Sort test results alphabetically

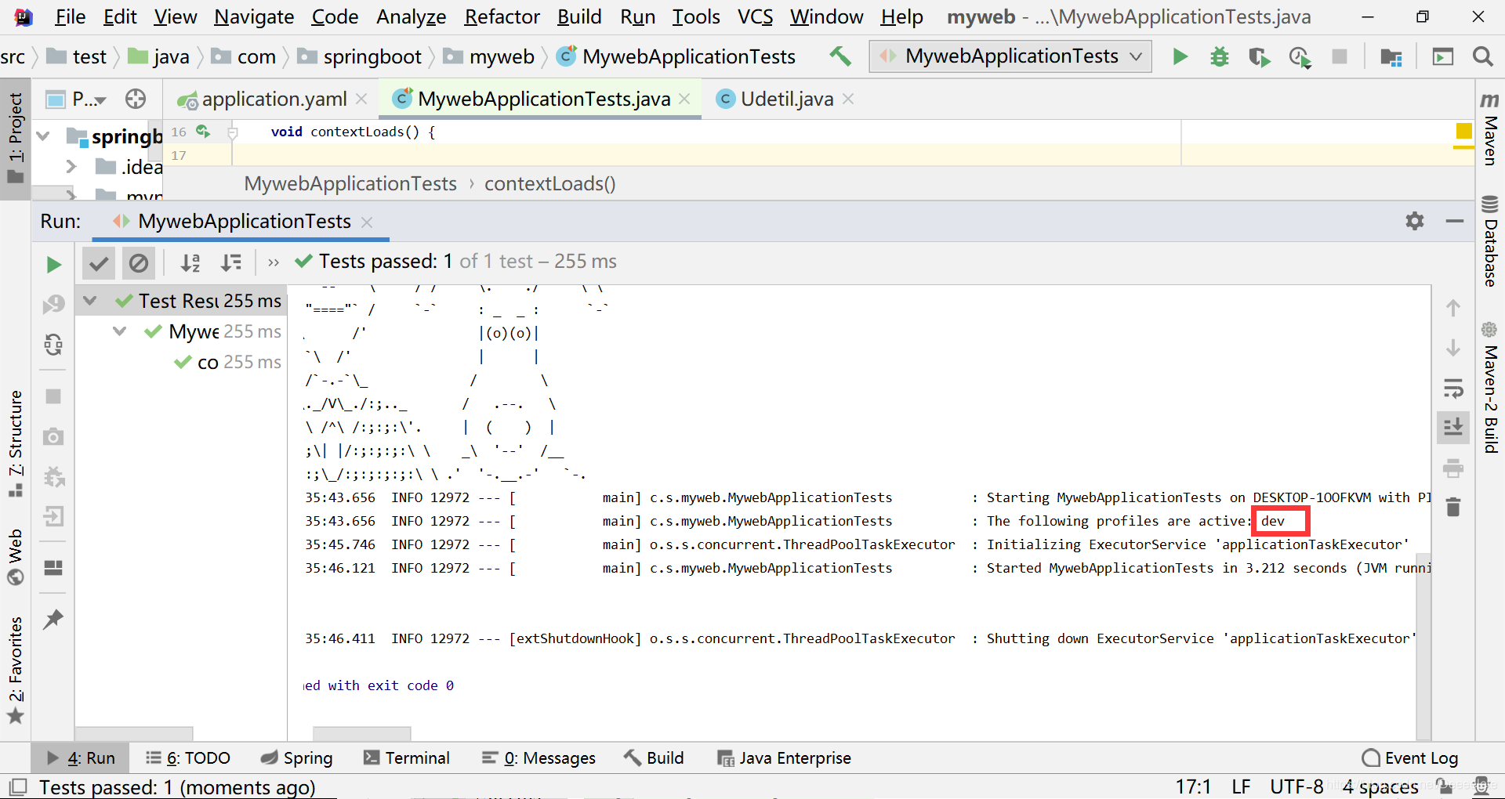190,263
